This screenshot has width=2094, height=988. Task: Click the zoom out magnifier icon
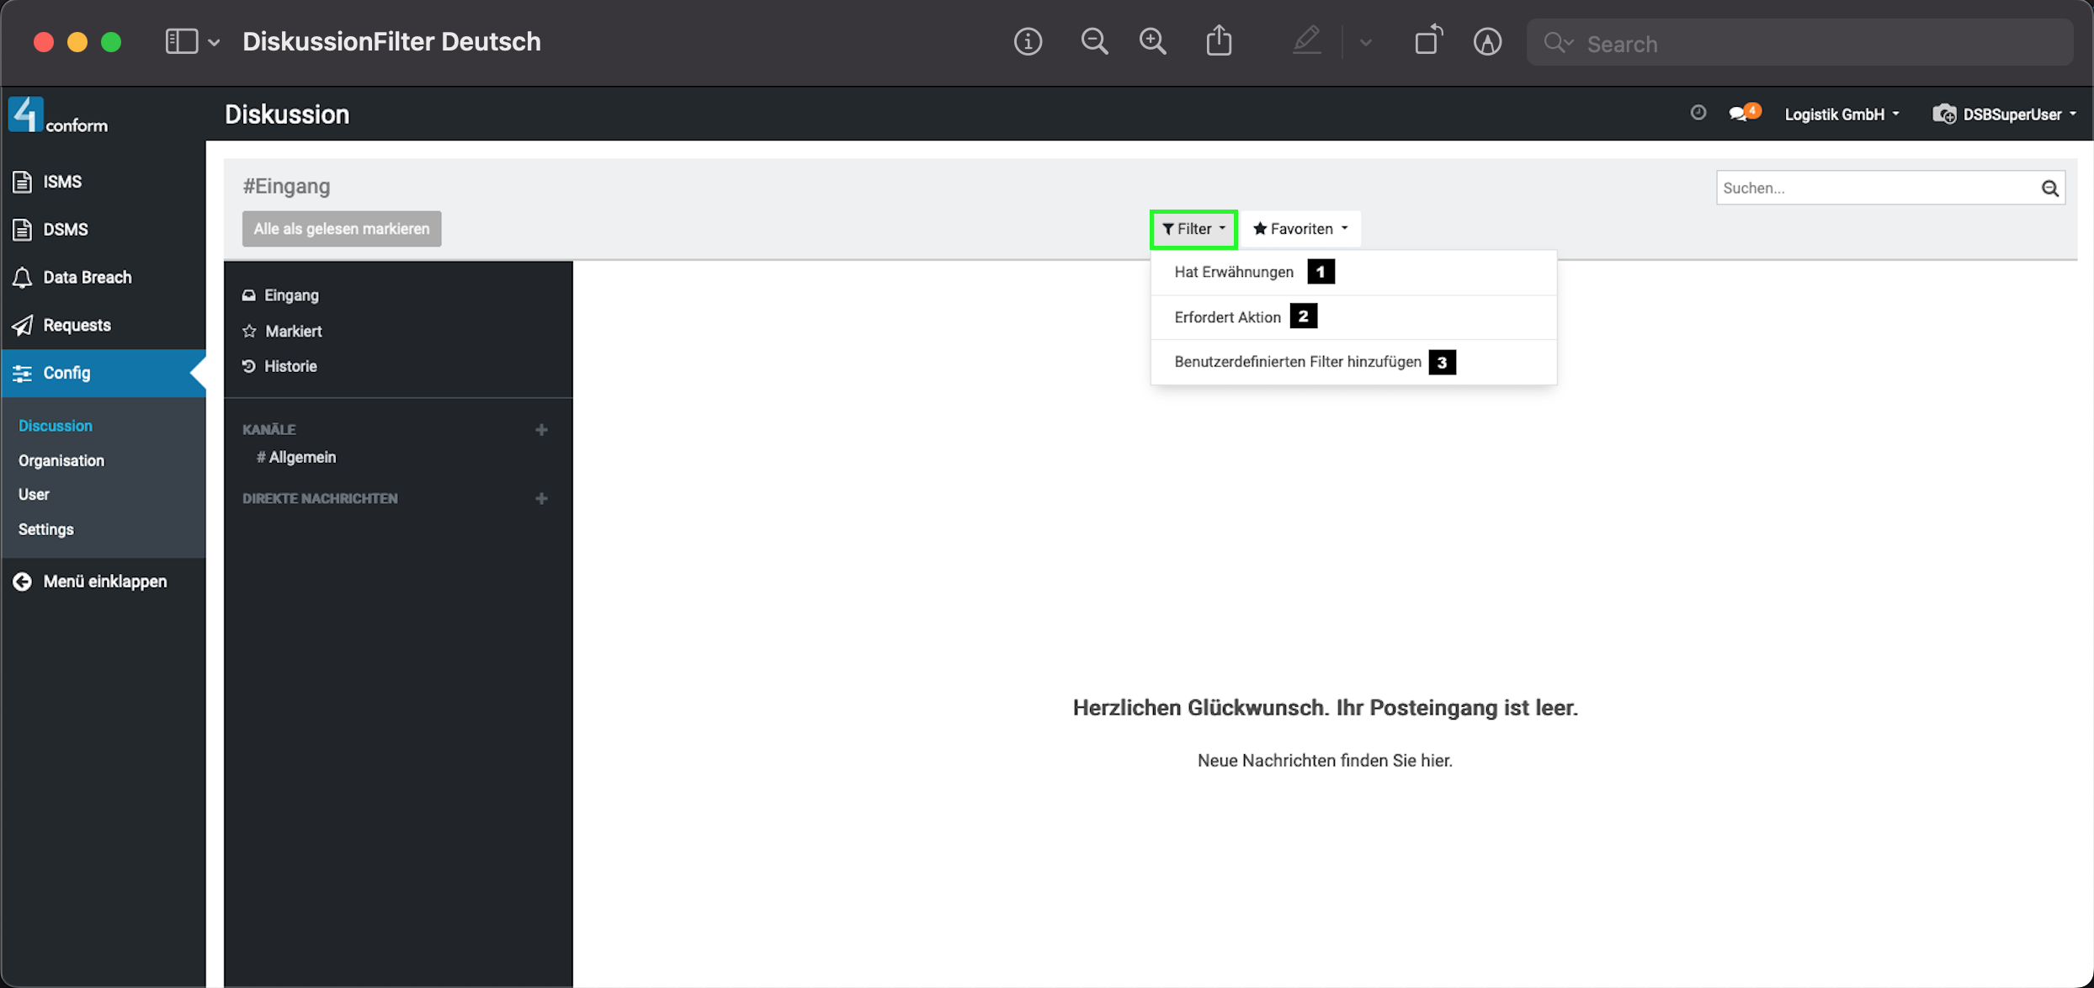click(1093, 41)
